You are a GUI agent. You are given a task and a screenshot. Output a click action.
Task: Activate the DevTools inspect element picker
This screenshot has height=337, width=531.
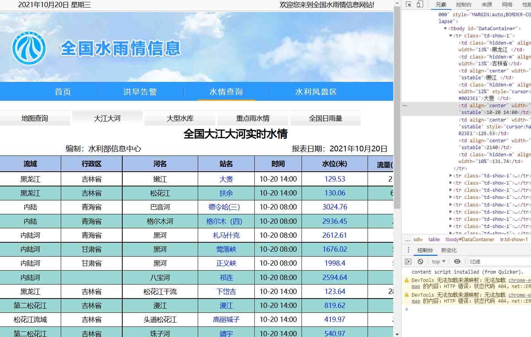pyautogui.click(x=408, y=5)
